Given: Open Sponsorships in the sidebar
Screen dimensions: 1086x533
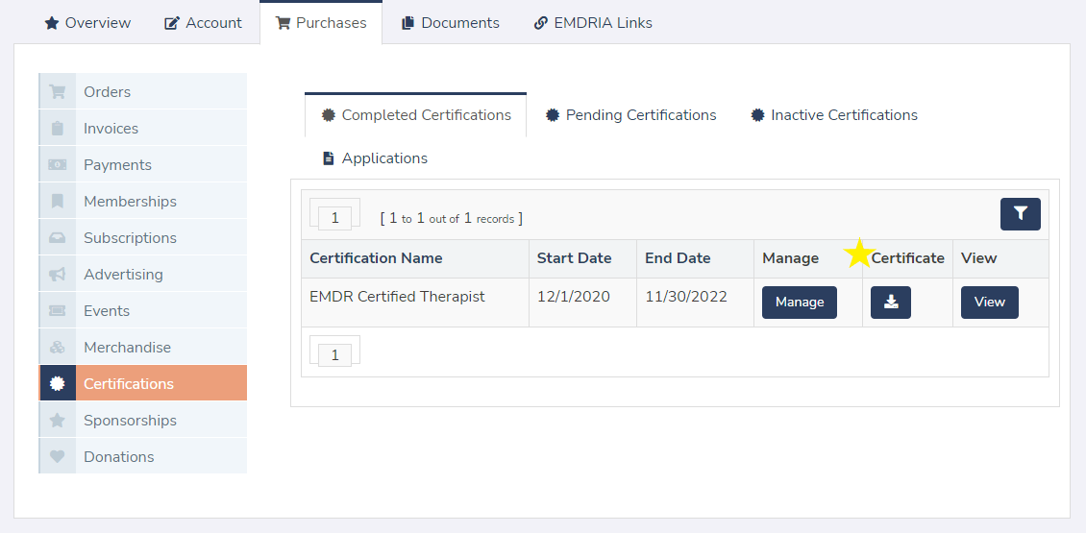Looking at the screenshot, I should pos(142,421).
